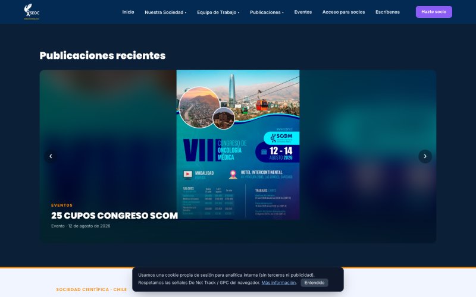
Task: Dismiss cookie notice with Entendido
Action: [314, 283]
